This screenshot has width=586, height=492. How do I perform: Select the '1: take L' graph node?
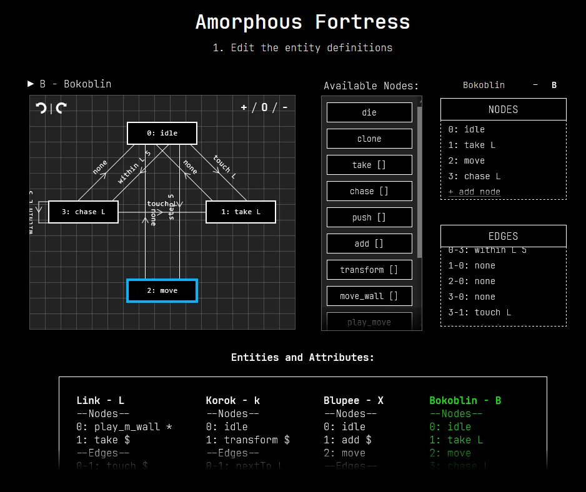(x=241, y=212)
